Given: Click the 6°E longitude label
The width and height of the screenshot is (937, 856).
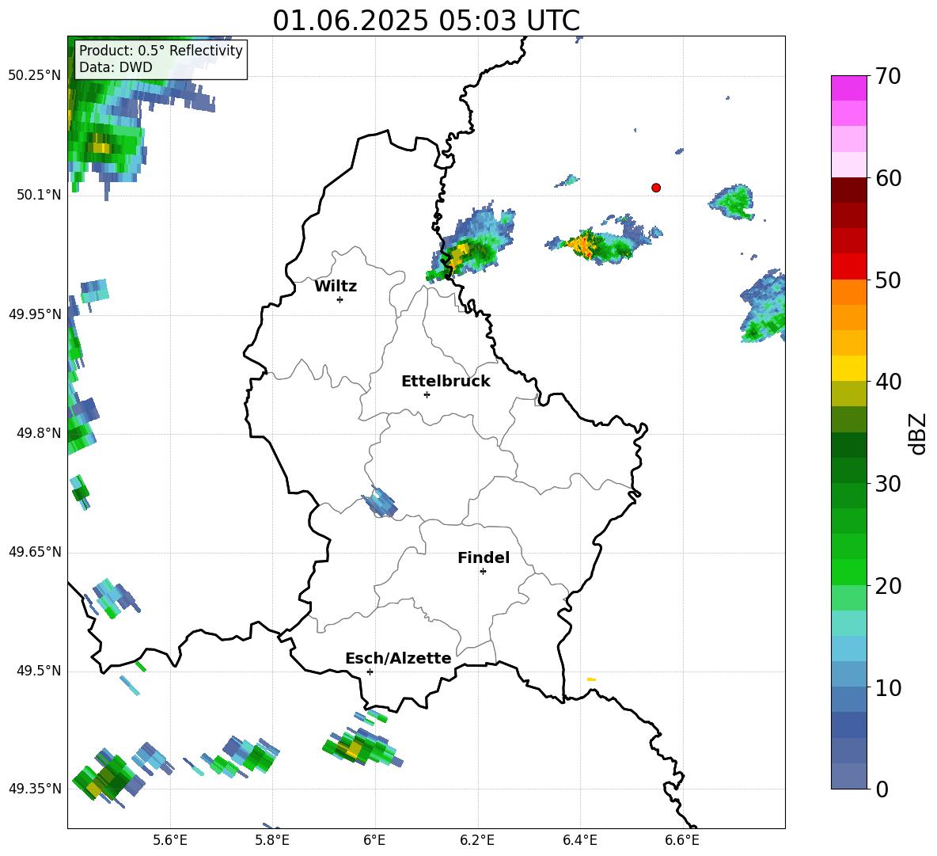Looking at the screenshot, I should pyautogui.click(x=374, y=840).
